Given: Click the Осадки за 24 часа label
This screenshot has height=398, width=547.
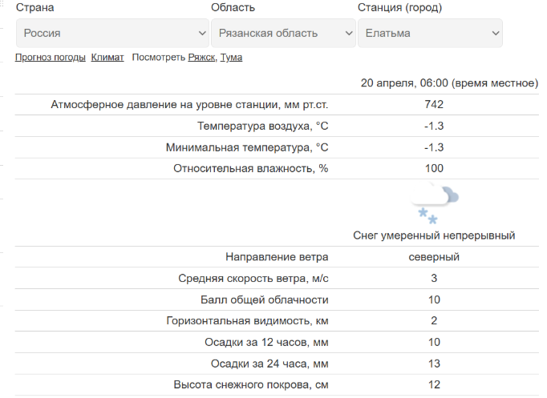Looking at the screenshot, I should point(269,364).
